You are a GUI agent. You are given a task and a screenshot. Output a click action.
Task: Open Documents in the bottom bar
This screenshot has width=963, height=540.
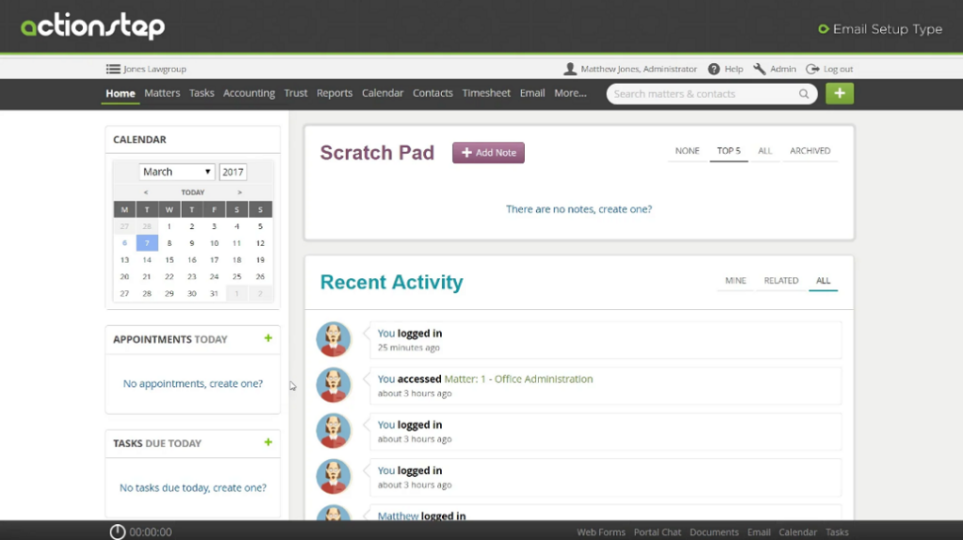(714, 532)
